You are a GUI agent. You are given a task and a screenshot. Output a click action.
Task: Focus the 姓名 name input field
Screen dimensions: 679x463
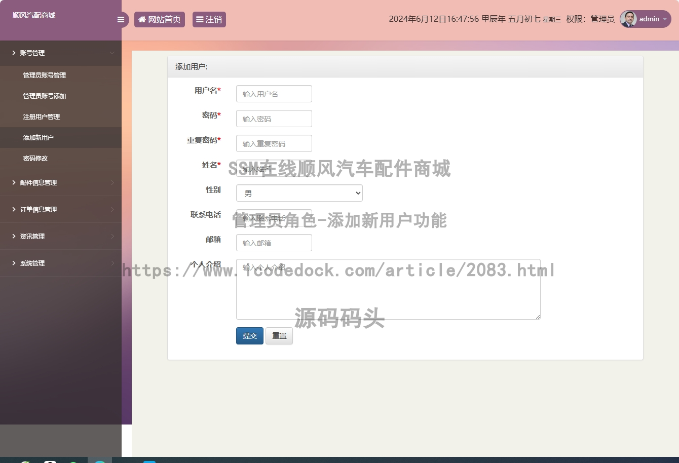pos(274,168)
